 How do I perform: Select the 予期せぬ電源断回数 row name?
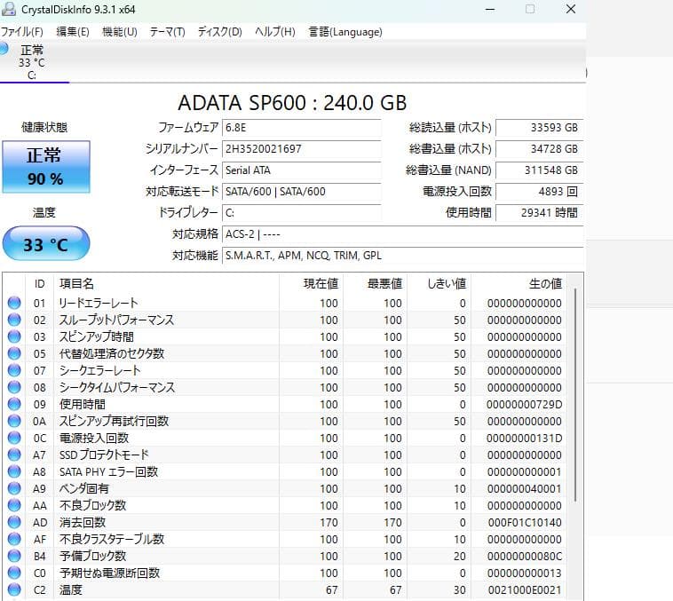pos(109,573)
